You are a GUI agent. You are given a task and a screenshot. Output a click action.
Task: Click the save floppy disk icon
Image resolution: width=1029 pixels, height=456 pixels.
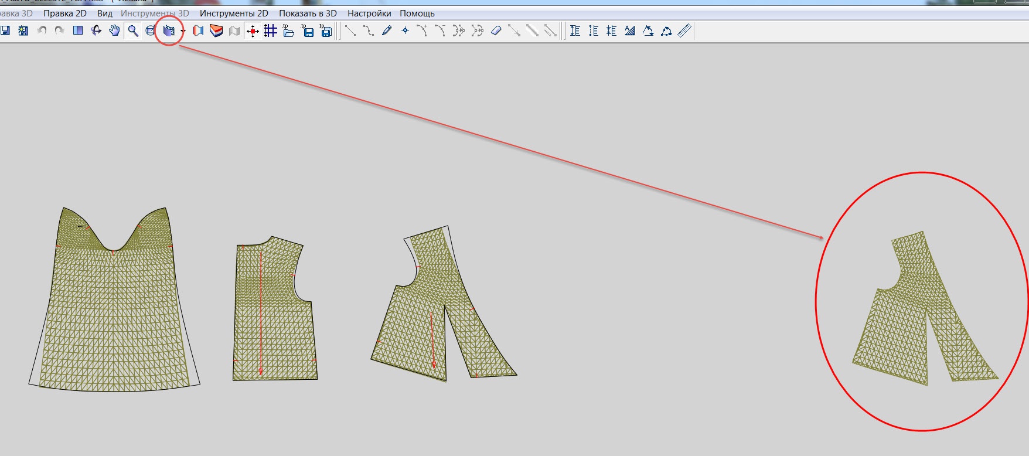tap(5, 30)
